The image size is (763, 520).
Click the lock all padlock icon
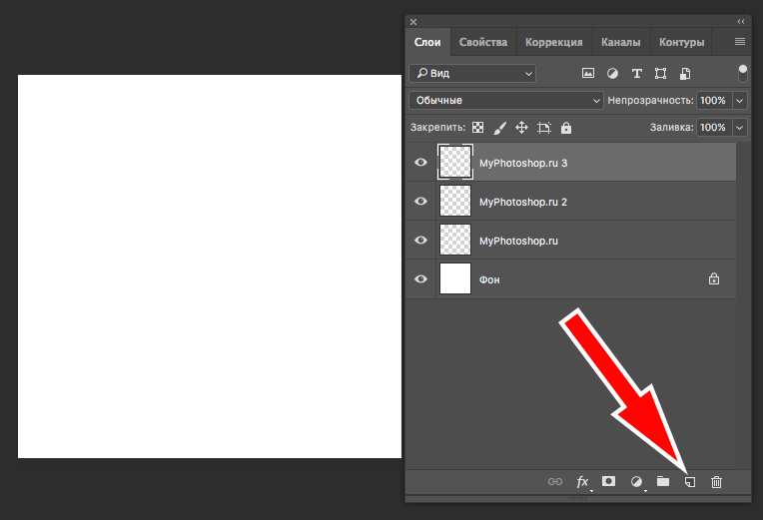point(566,128)
